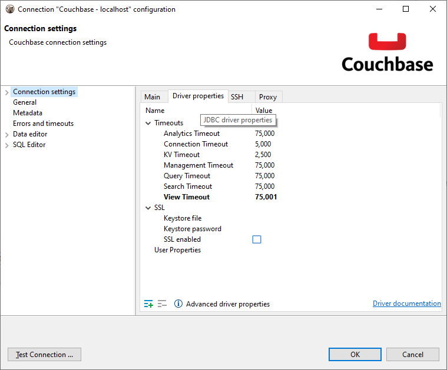
Task: Select the Keystore file property
Action: (x=183, y=218)
